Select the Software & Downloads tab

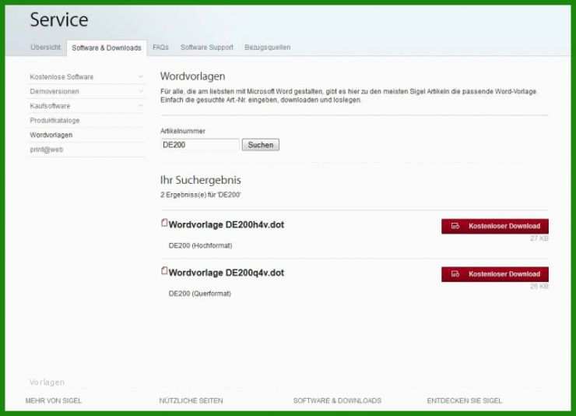click(x=107, y=48)
